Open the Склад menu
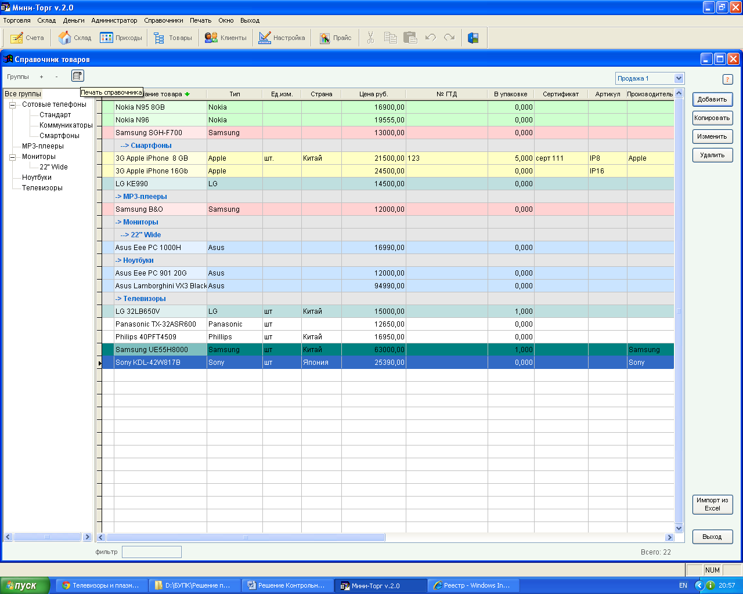The width and height of the screenshot is (743, 594). (46, 20)
